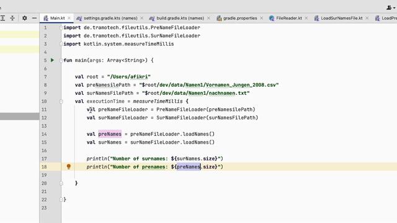Click SurNameFileLoader constructor call on line 12

click(207, 118)
